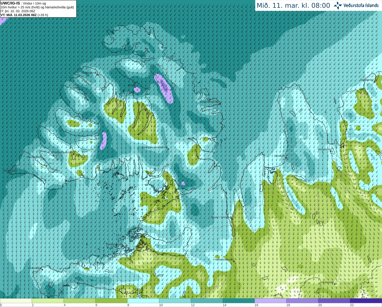Click the 18–20 m/s purple swatch
Image resolution: width=382 pixels, height=307 pixels.
point(302,301)
